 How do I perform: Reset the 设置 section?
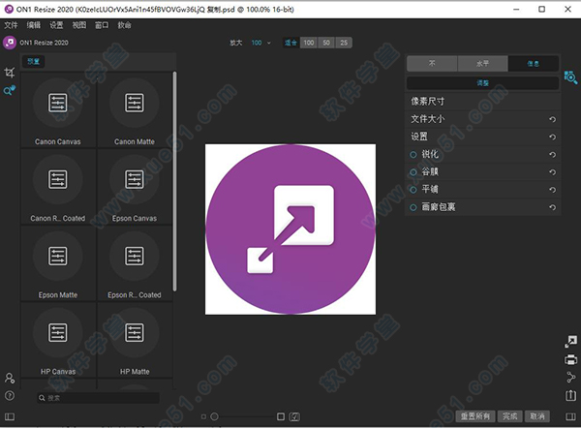553,137
